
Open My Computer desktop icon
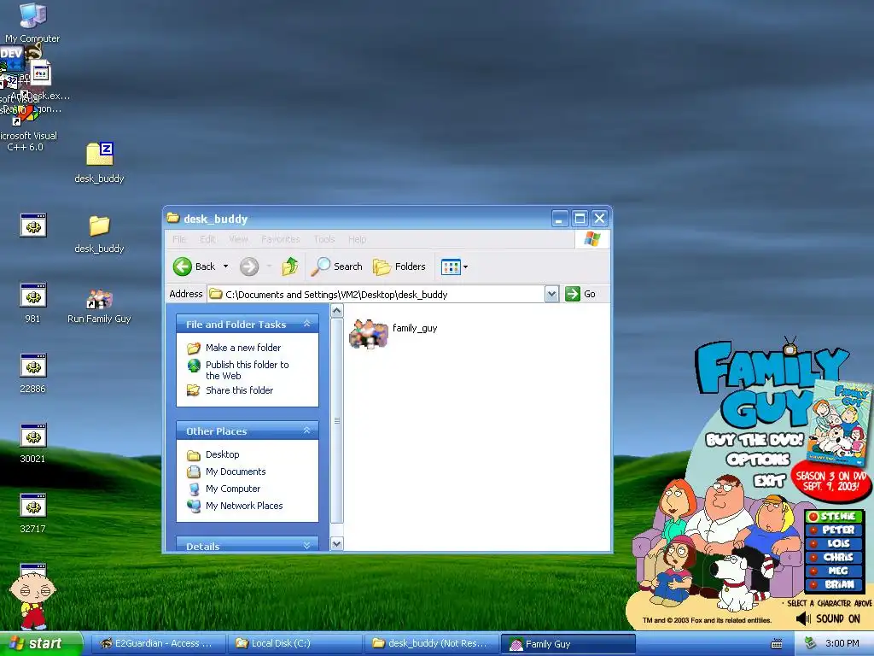(32, 22)
